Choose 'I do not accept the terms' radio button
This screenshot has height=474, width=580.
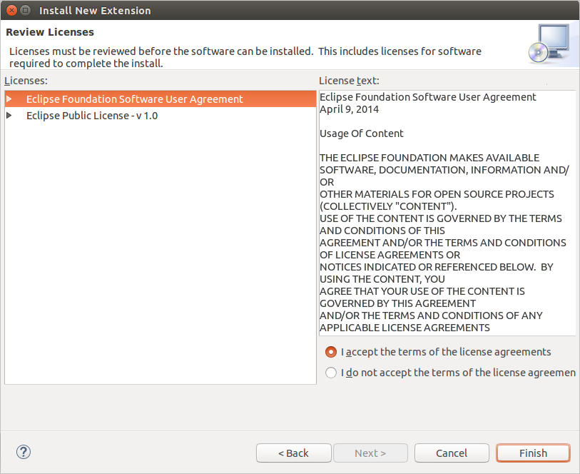[x=331, y=373]
